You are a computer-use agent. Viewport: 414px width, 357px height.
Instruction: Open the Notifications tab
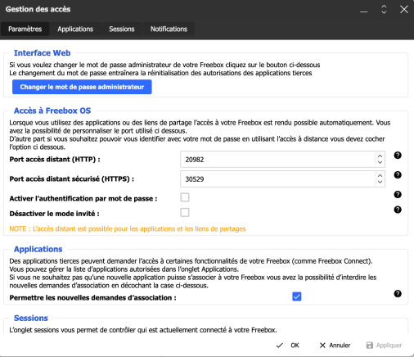point(169,29)
